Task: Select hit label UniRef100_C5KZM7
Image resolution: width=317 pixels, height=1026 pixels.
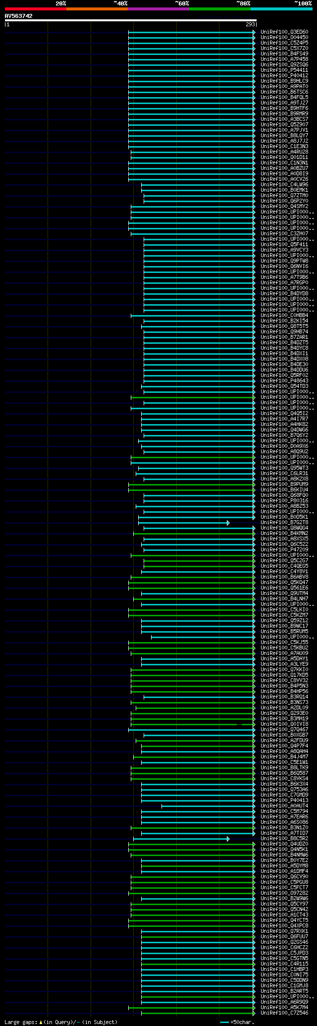Action: [284, 615]
